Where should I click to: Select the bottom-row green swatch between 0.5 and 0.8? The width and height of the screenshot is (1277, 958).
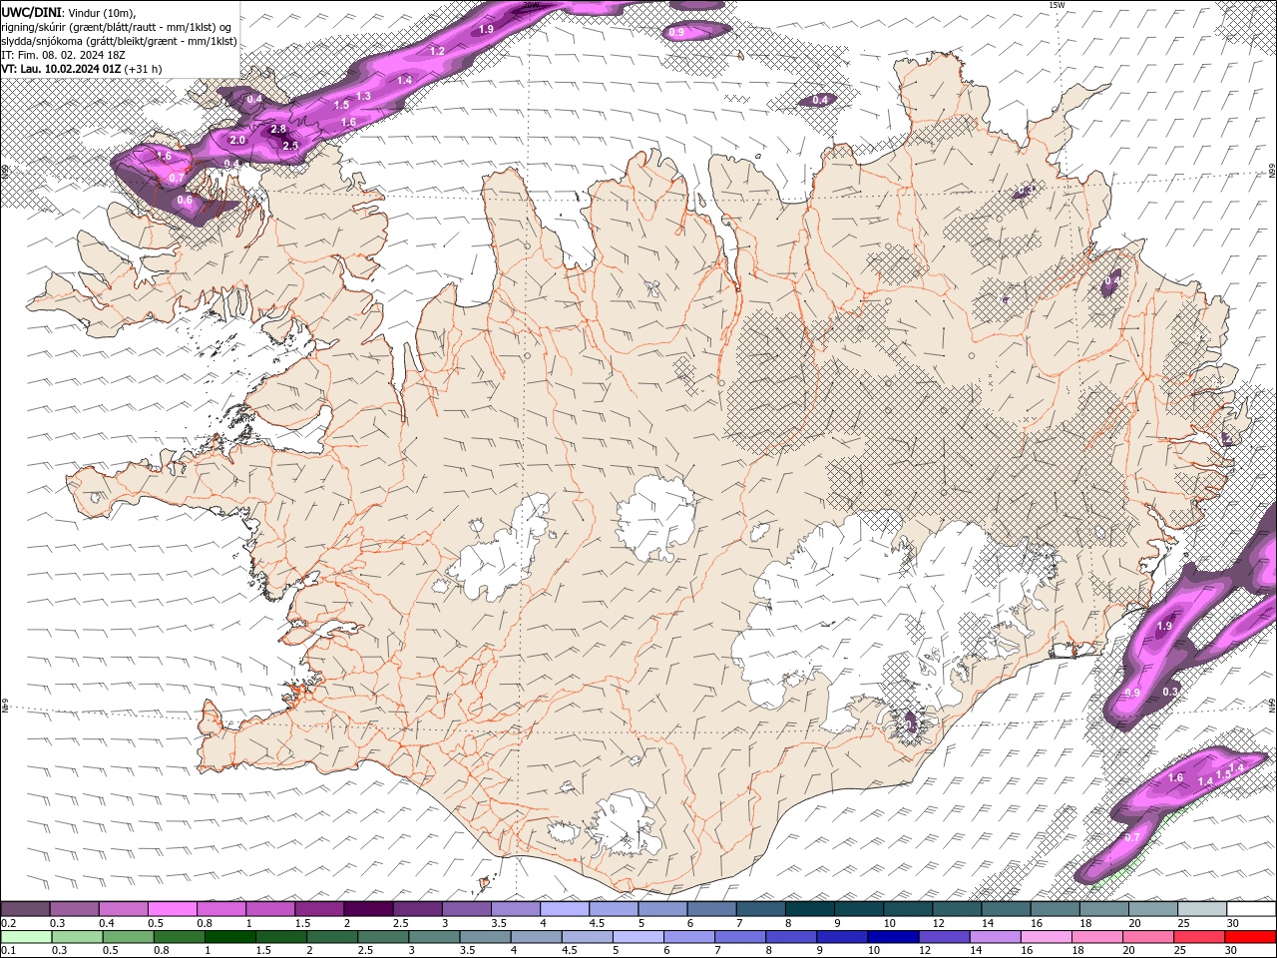point(127,936)
